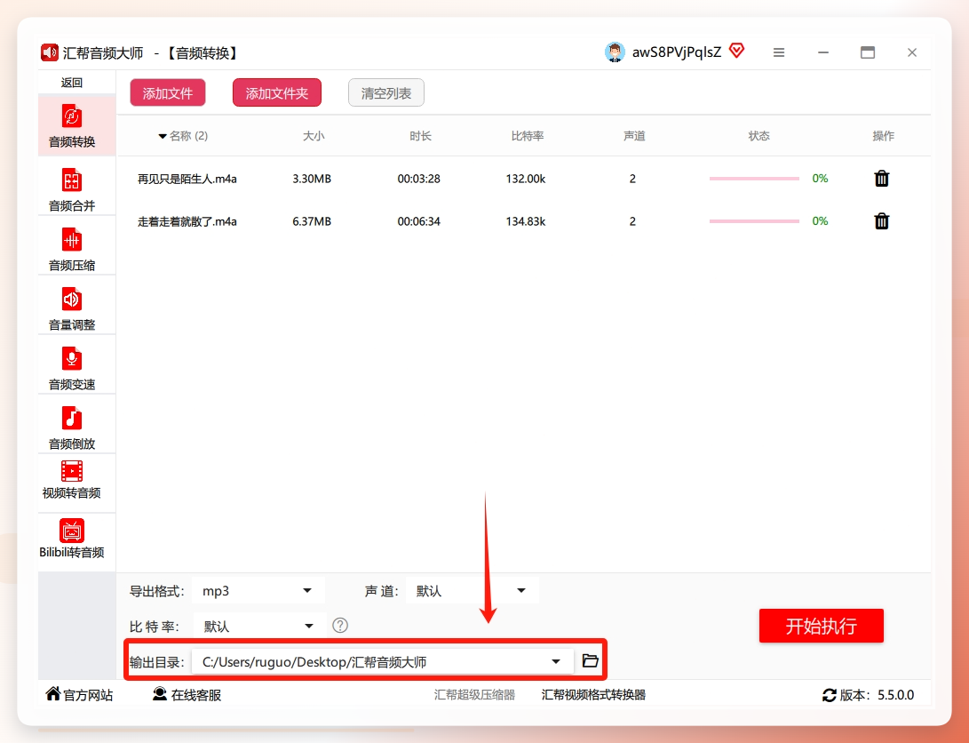The image size is (969, 743).
Task: Click the 状态 column header
Action: click(759, 136)
